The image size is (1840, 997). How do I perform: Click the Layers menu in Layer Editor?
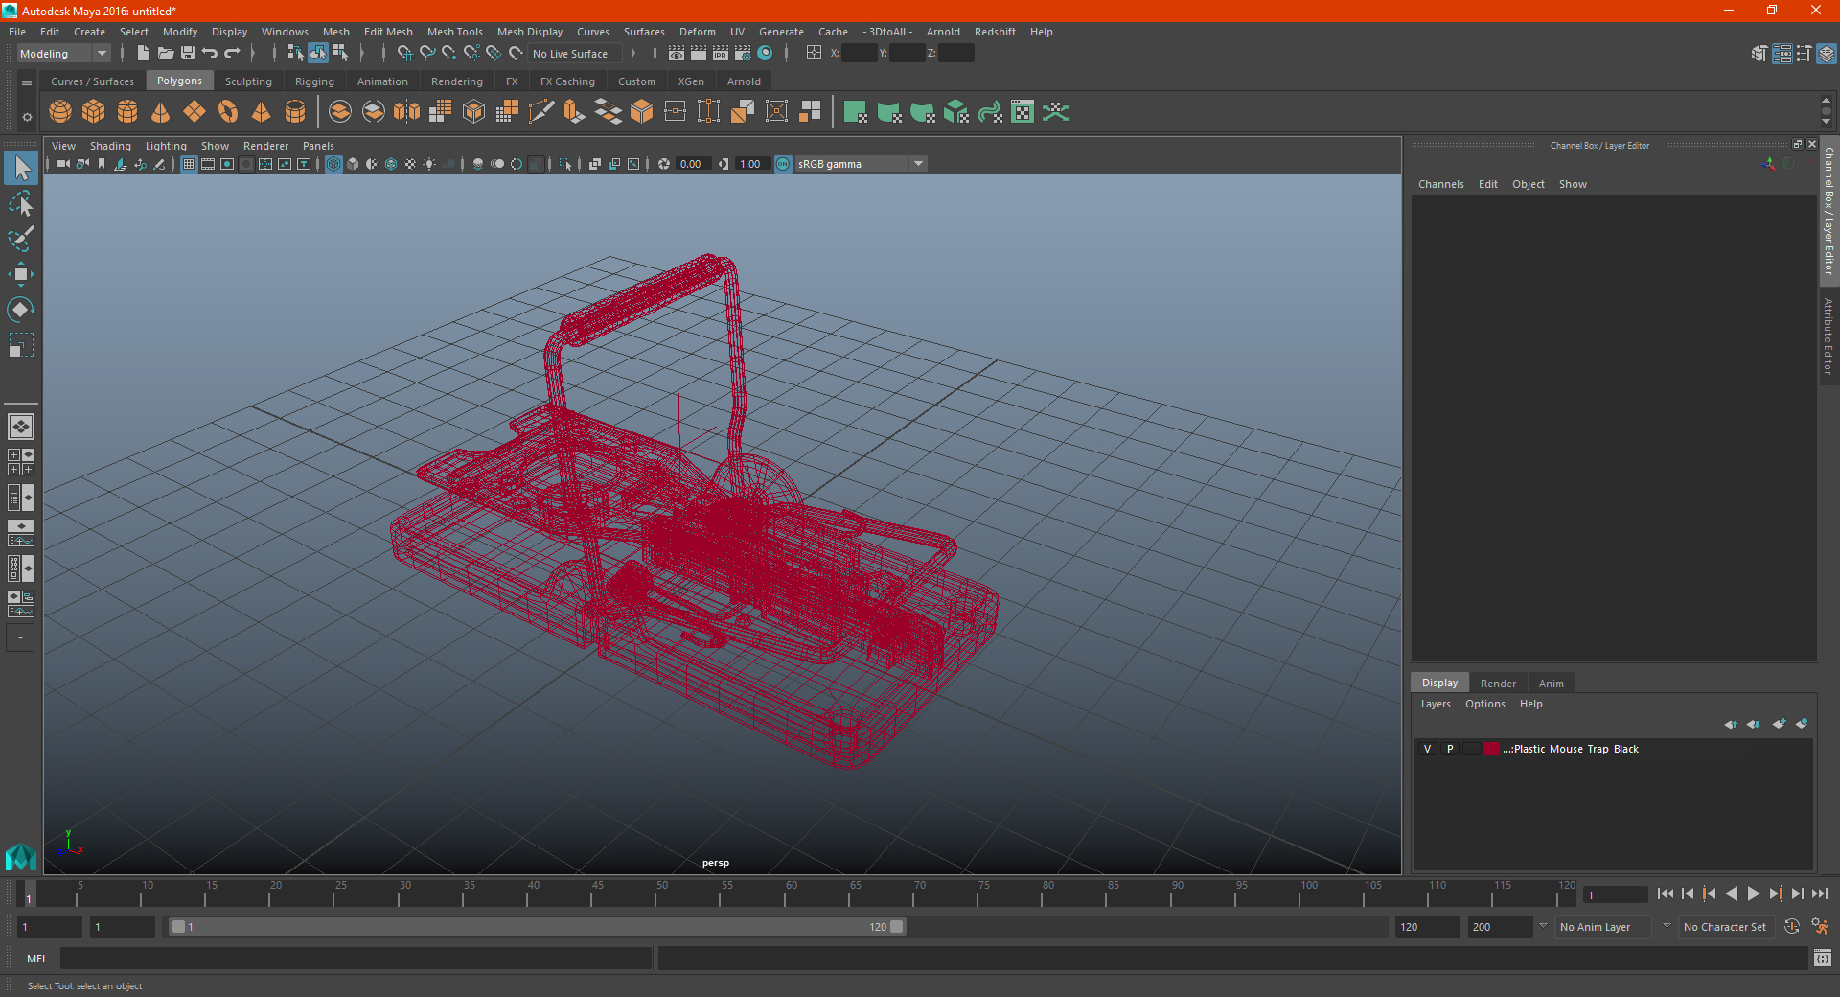tap(1435, 704)
